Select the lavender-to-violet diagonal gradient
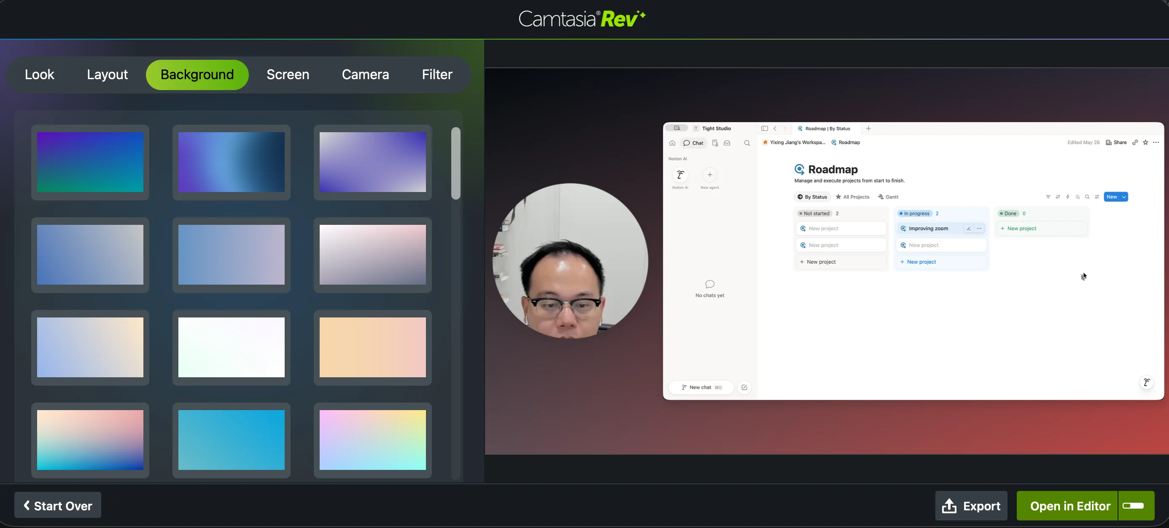Viewport: 1169px width, 528px height. point(372,162)
